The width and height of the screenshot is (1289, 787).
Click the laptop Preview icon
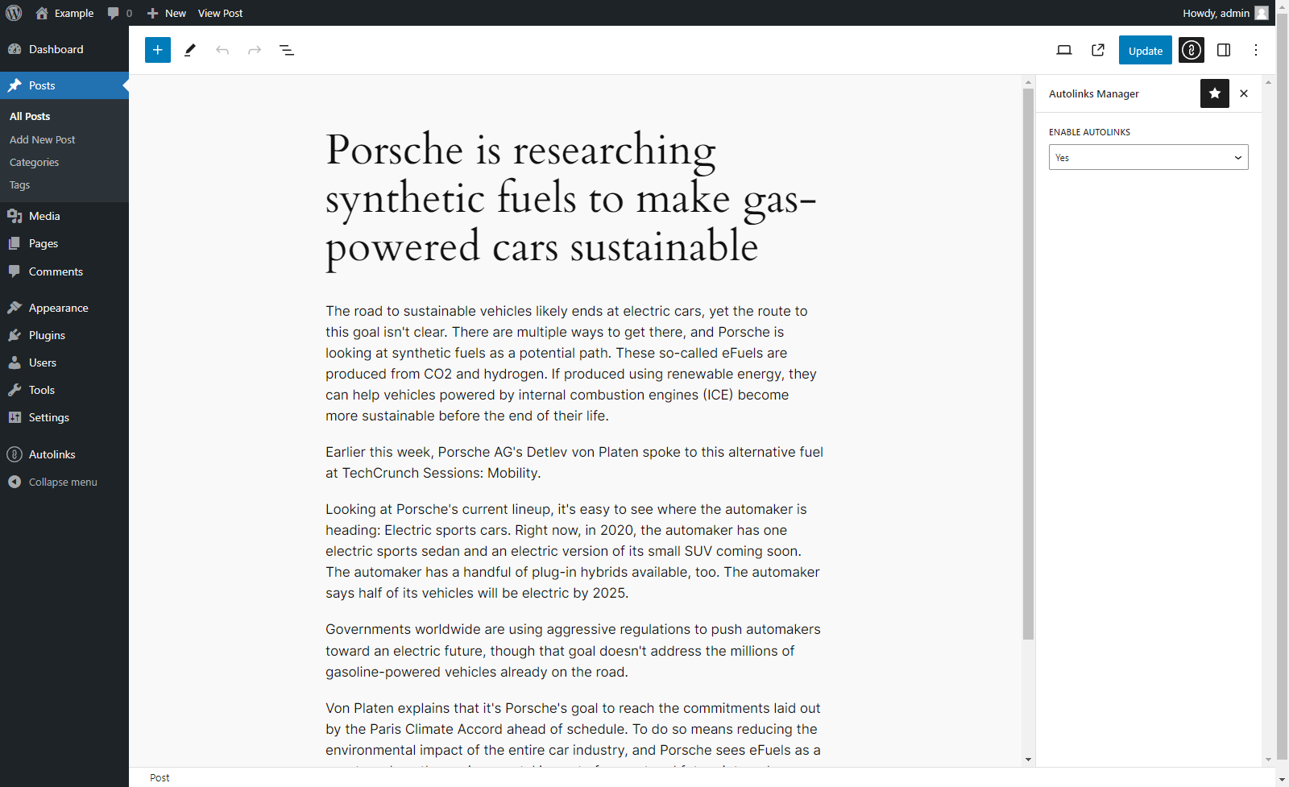pos(1064,50)
